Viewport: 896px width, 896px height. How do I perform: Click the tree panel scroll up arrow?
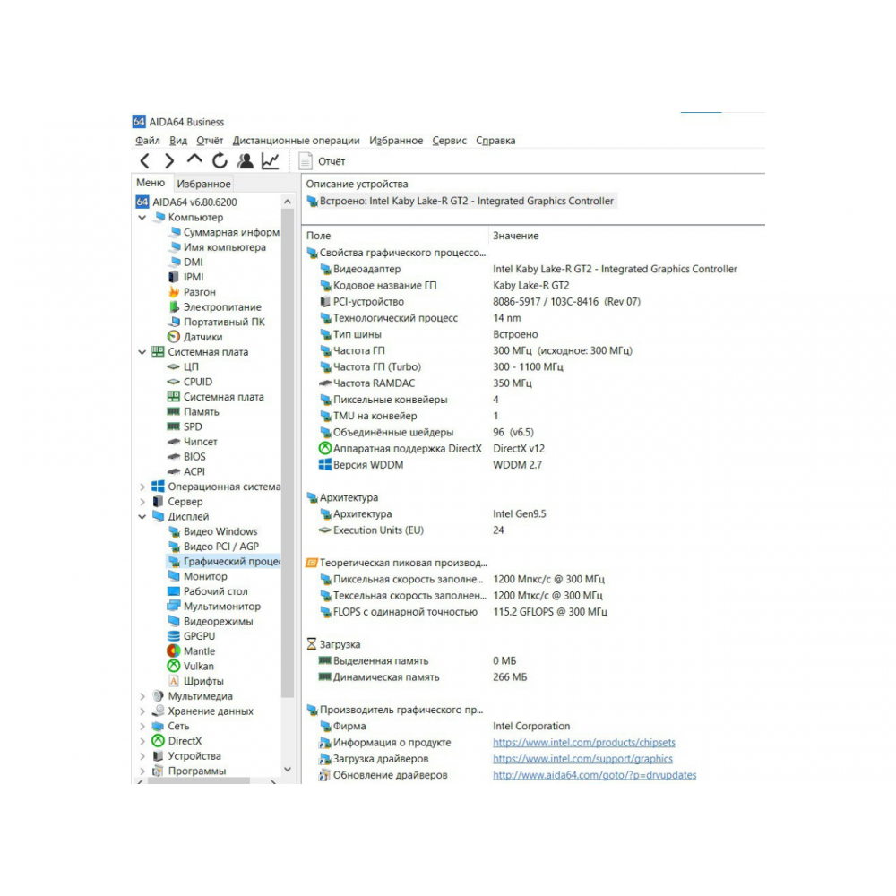pos(288,202)
